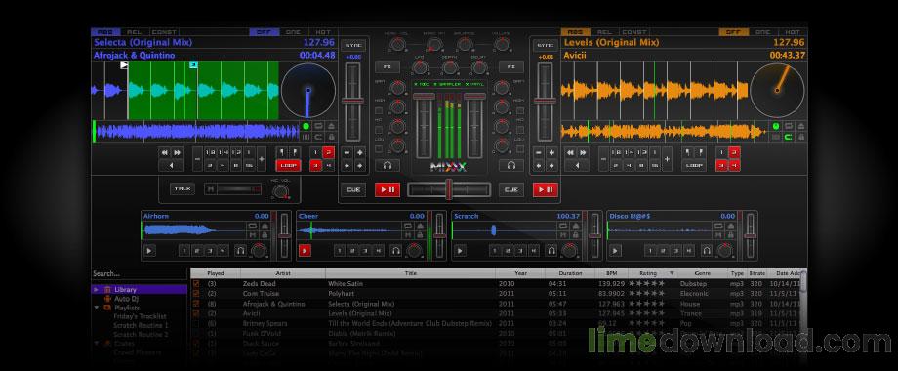Viewport: 898px width, 371px height.
Task: Trigger hotcue 2 on left deck
Action: (x=328, y=152)
